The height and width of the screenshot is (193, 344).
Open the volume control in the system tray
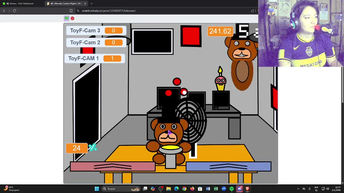[x=327, y=189]
